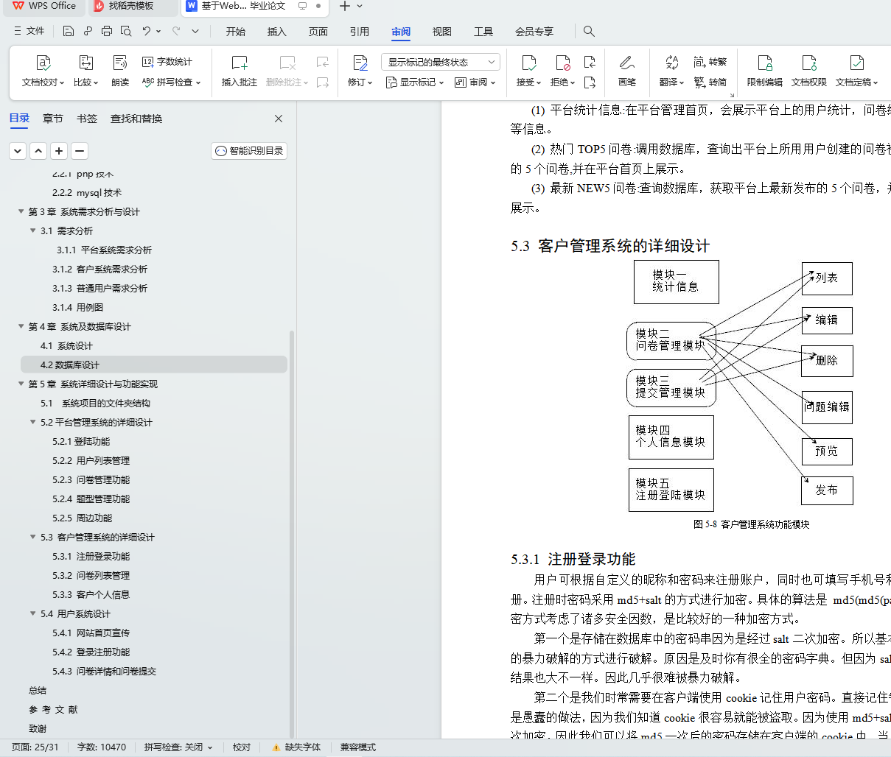
Task: Switch to the 章节 navigation tab
Action: point(53,119)
